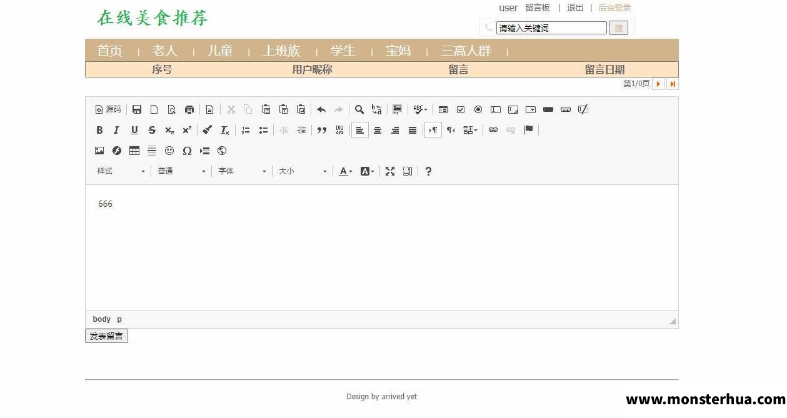Click the 发表留言 submit button

pyautogui.click(x=106, y=336)
